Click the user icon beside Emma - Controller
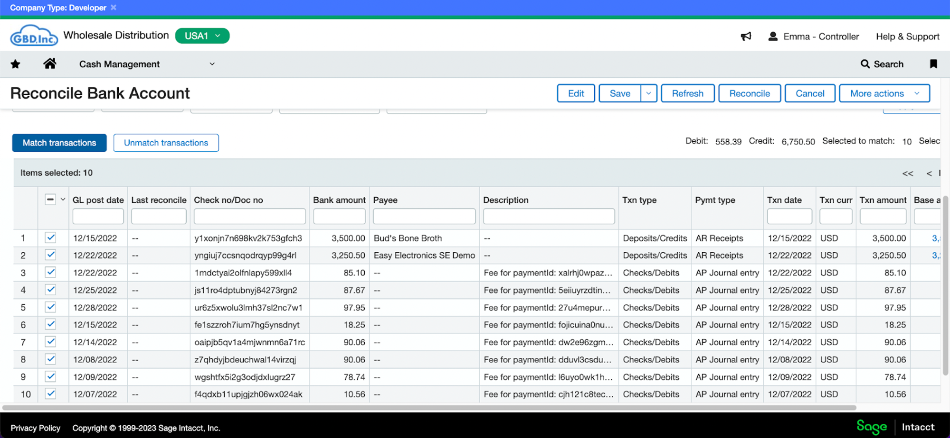 (x=773, y=36)
